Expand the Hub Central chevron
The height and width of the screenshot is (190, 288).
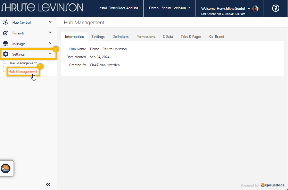click(x=50, y=22)
